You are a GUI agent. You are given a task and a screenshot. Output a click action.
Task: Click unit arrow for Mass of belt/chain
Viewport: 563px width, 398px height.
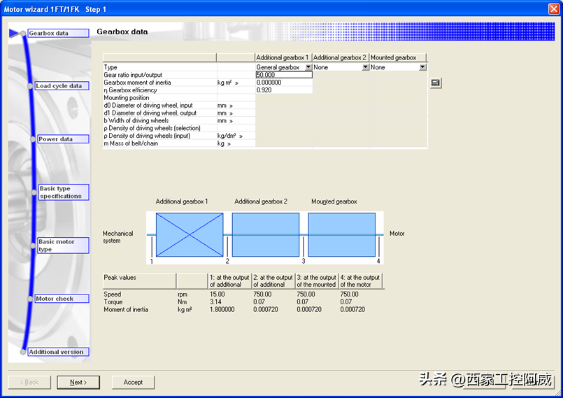[229, 143]
